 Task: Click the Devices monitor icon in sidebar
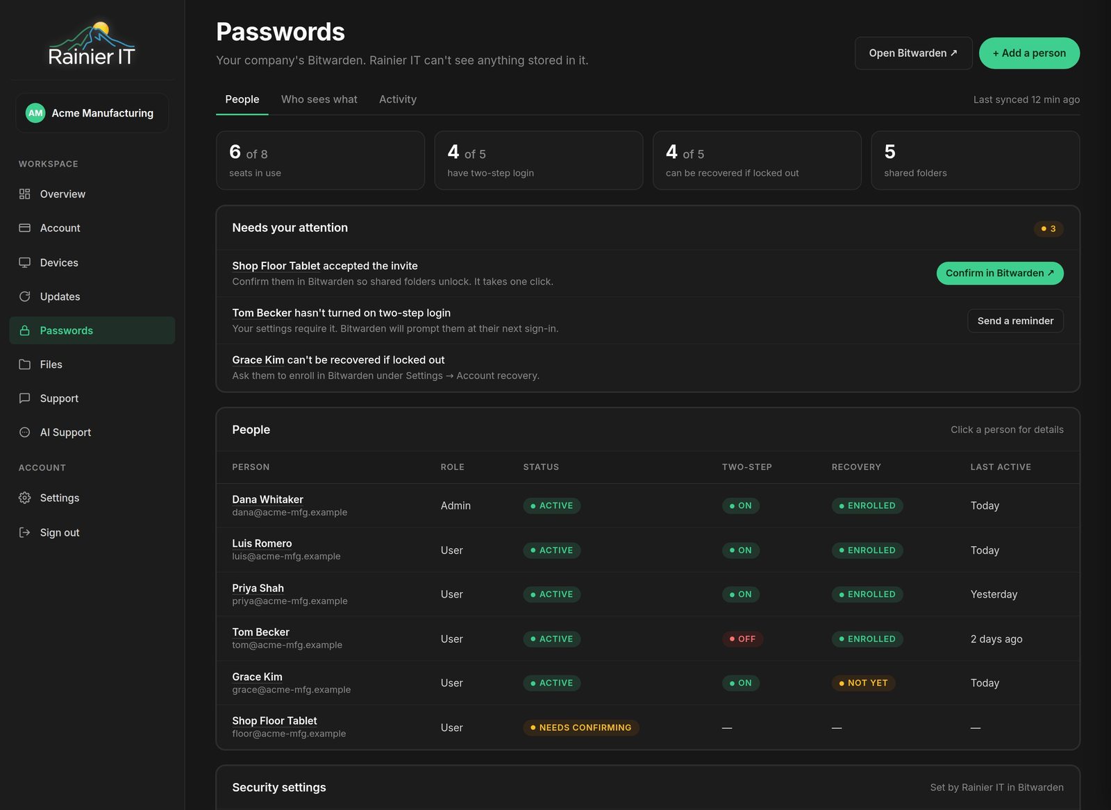[25, 262]
